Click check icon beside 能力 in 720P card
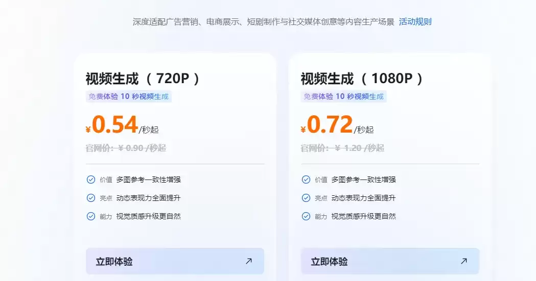536x281 pixels. [91, 216]
